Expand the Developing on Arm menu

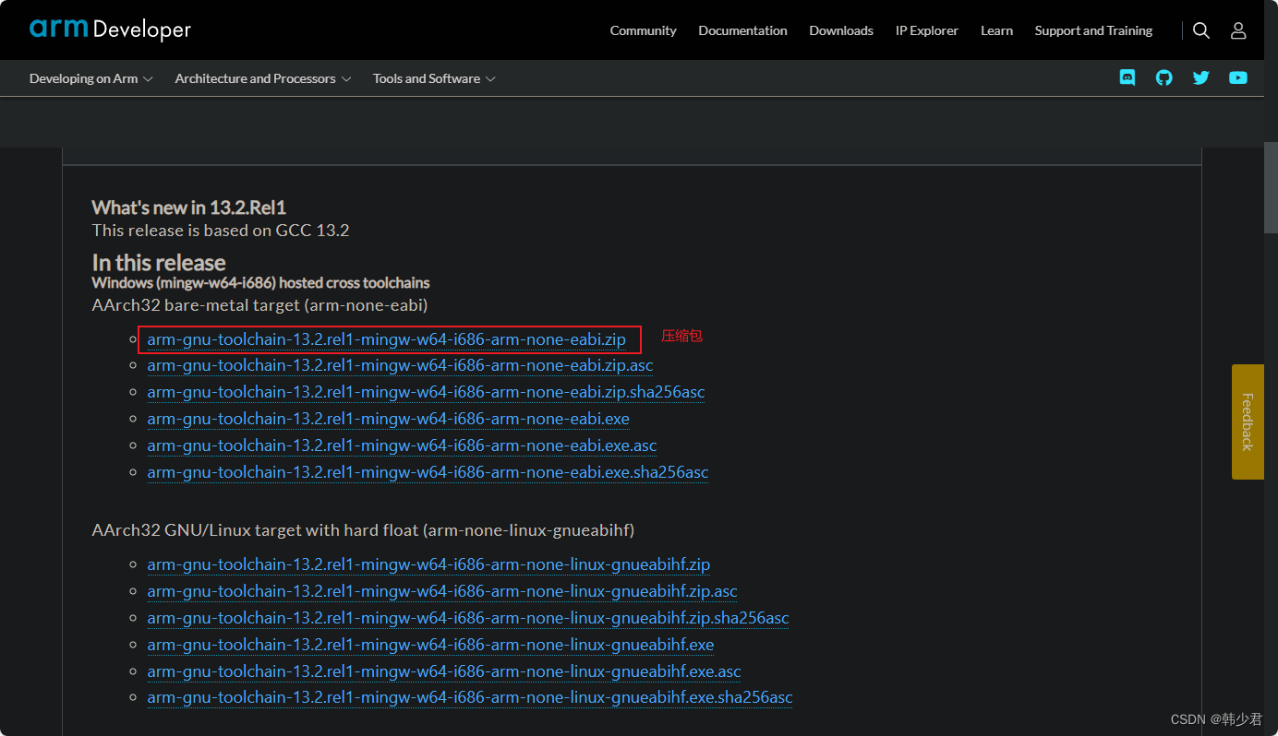click(91, 78)
